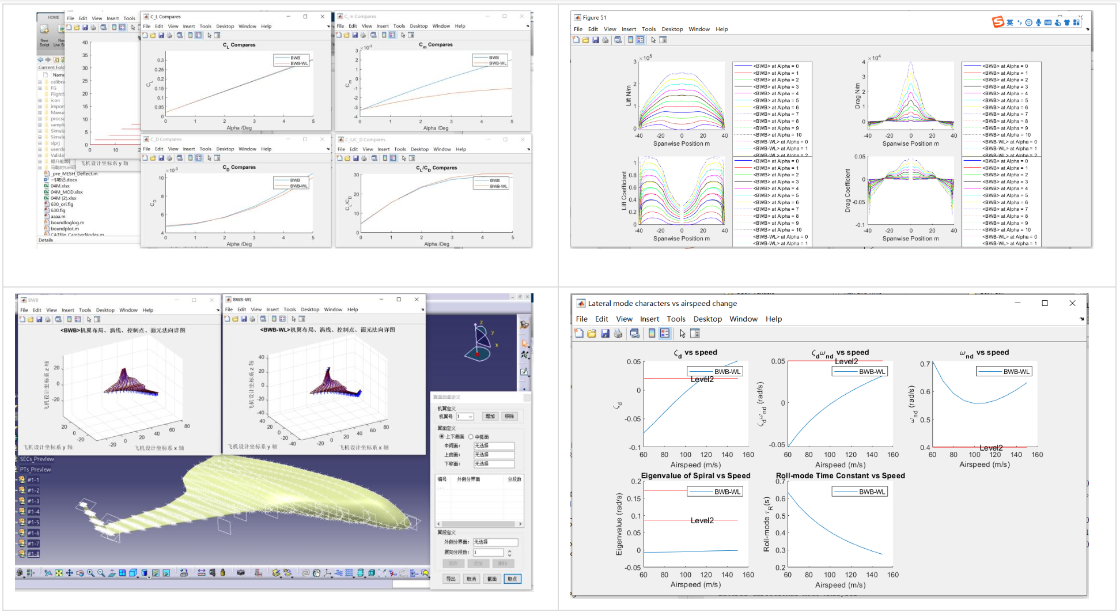The width and height of the screenshot is (1120, 612).
Task: Click the 导出 button
Action: point(451,579)
